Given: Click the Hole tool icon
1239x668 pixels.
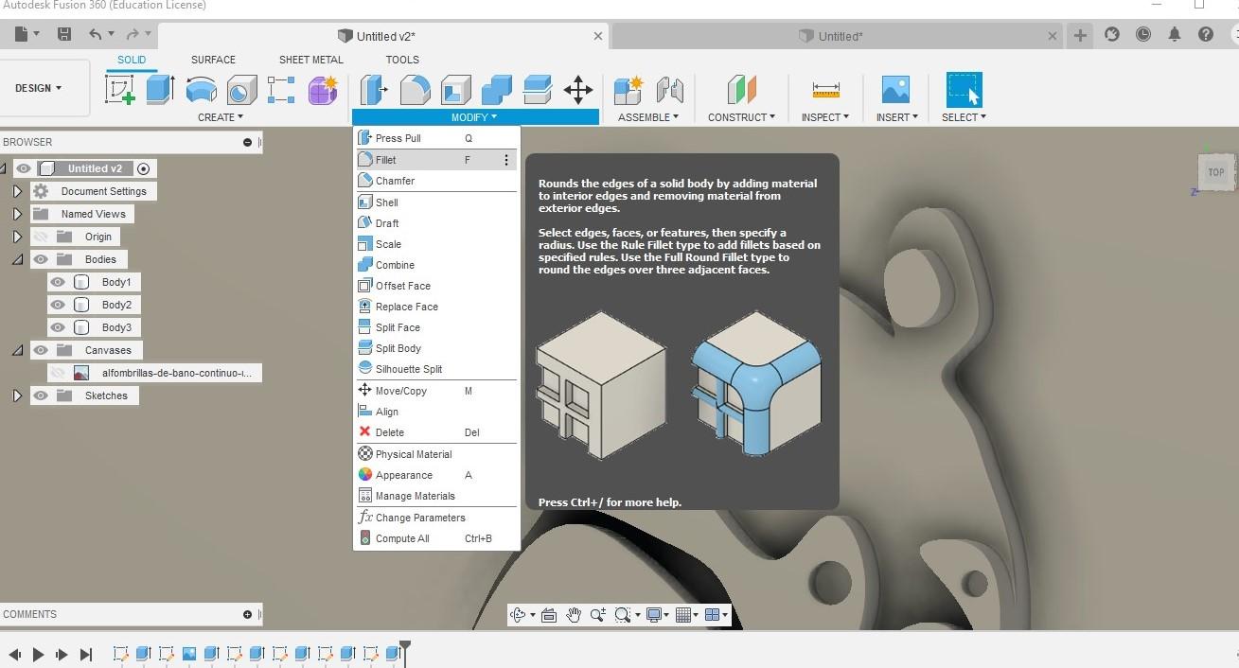Looking at the screenshot, I should click(x=241, y=90).
